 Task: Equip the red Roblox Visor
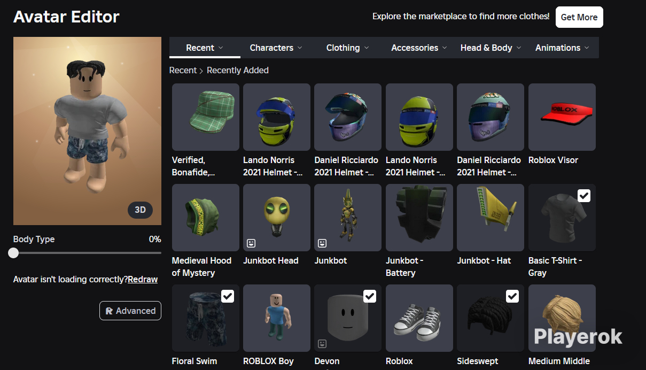pos(562,117)
